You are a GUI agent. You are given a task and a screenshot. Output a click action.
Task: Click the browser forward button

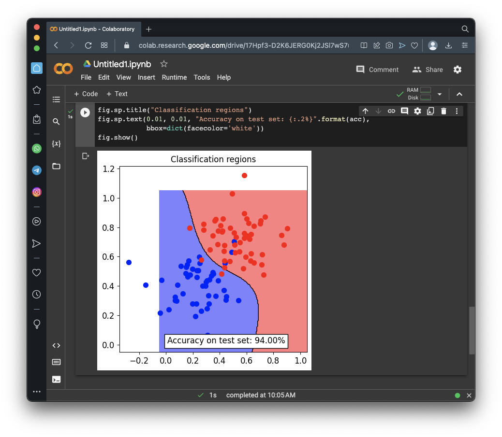pyautogui.click(x=72, y=45)
